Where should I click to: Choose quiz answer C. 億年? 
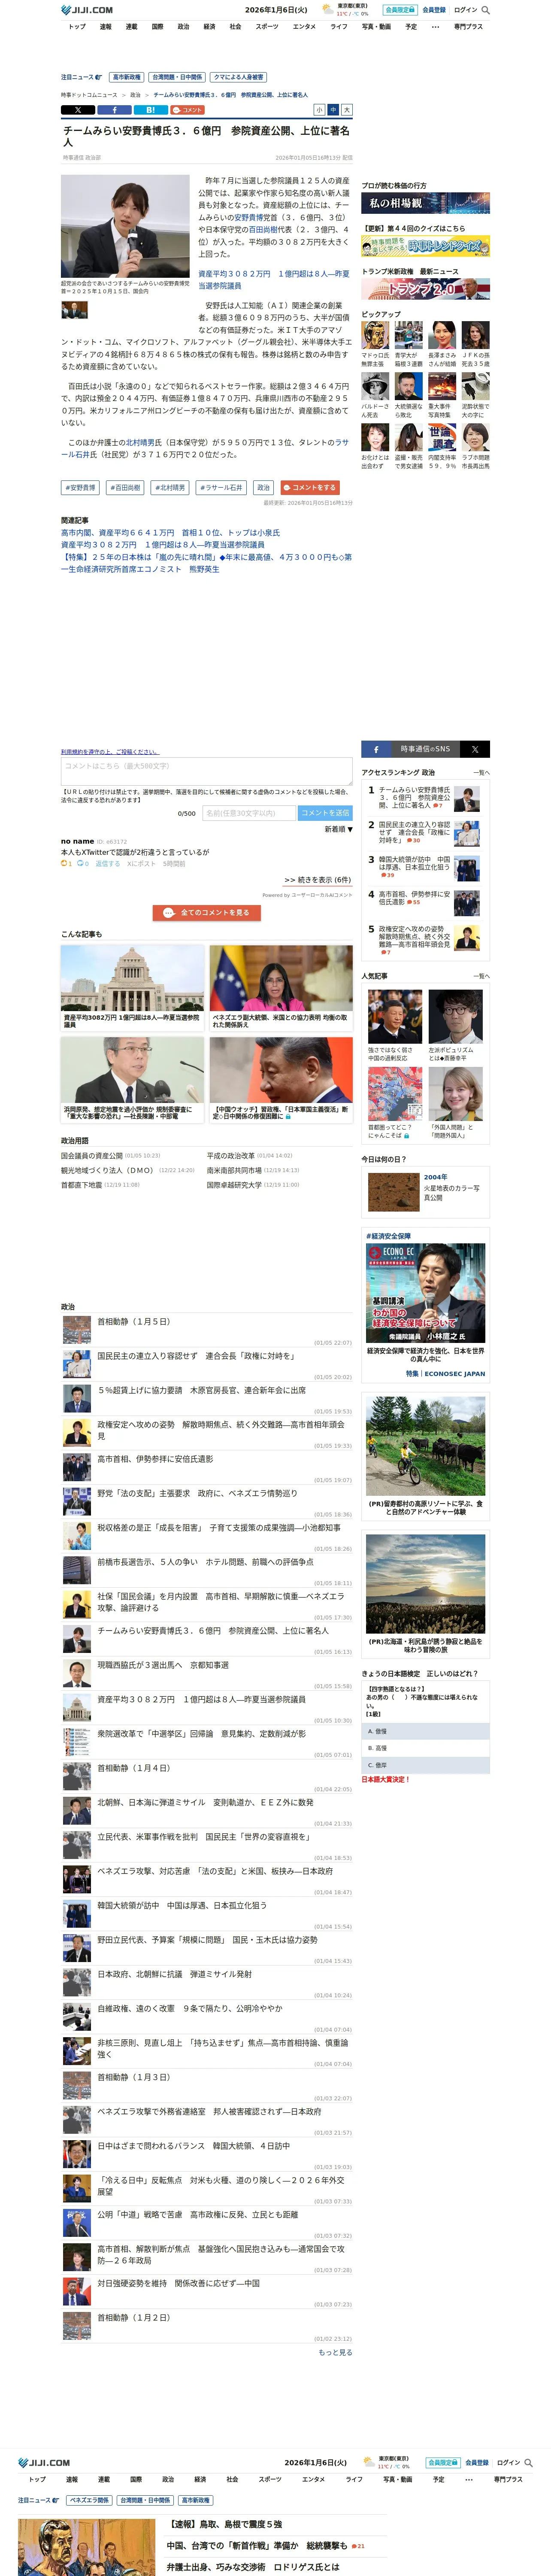pyautogui.click(x=425, y=1765)
